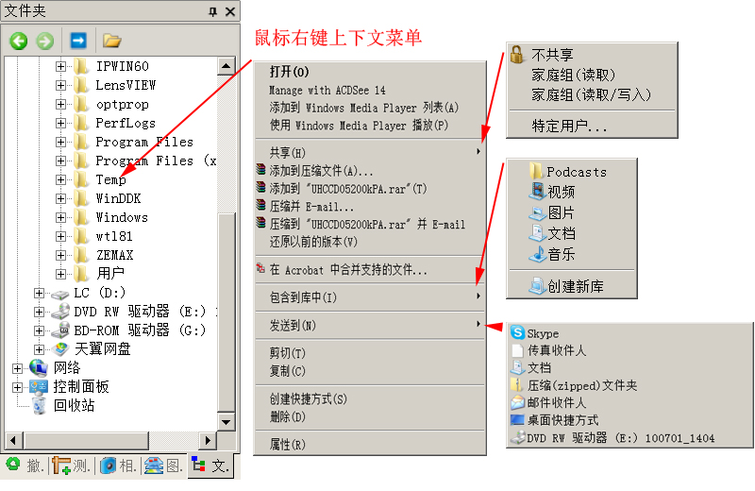Click the forward arrow in folder toolbar
This screenshot has height=491, width=755.
[x=45, y=41]
